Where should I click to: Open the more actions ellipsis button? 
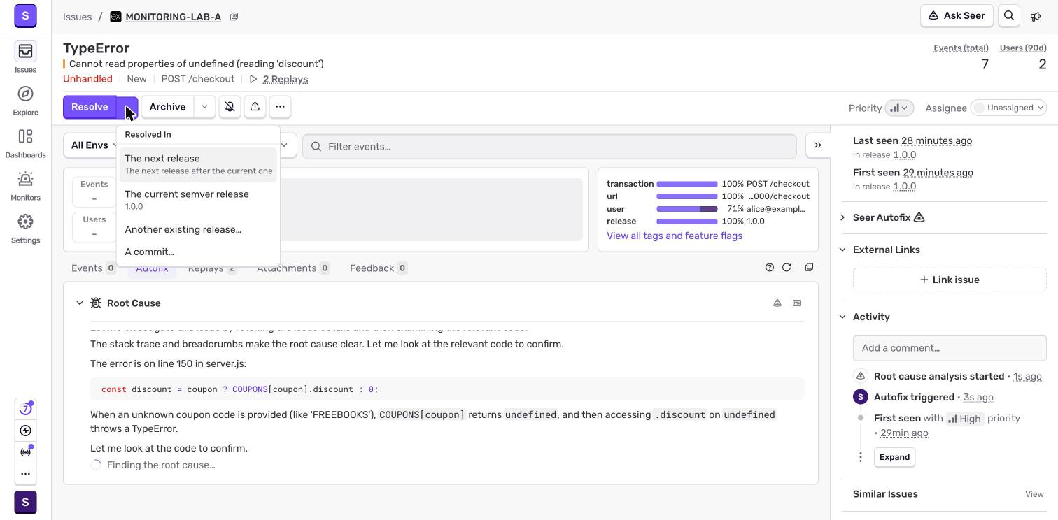pyautogui.click(x=280, y=107)
